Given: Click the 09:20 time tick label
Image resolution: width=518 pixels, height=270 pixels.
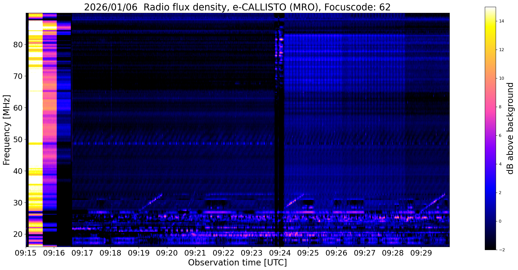Looking at the screenshot, I should [167, 253].
